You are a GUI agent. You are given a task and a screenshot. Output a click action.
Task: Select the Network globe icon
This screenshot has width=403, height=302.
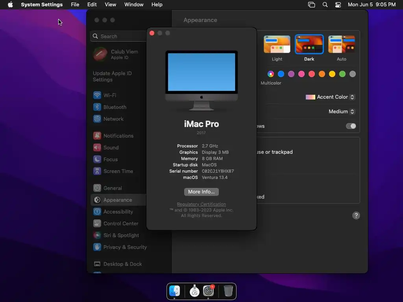[97, 119]
